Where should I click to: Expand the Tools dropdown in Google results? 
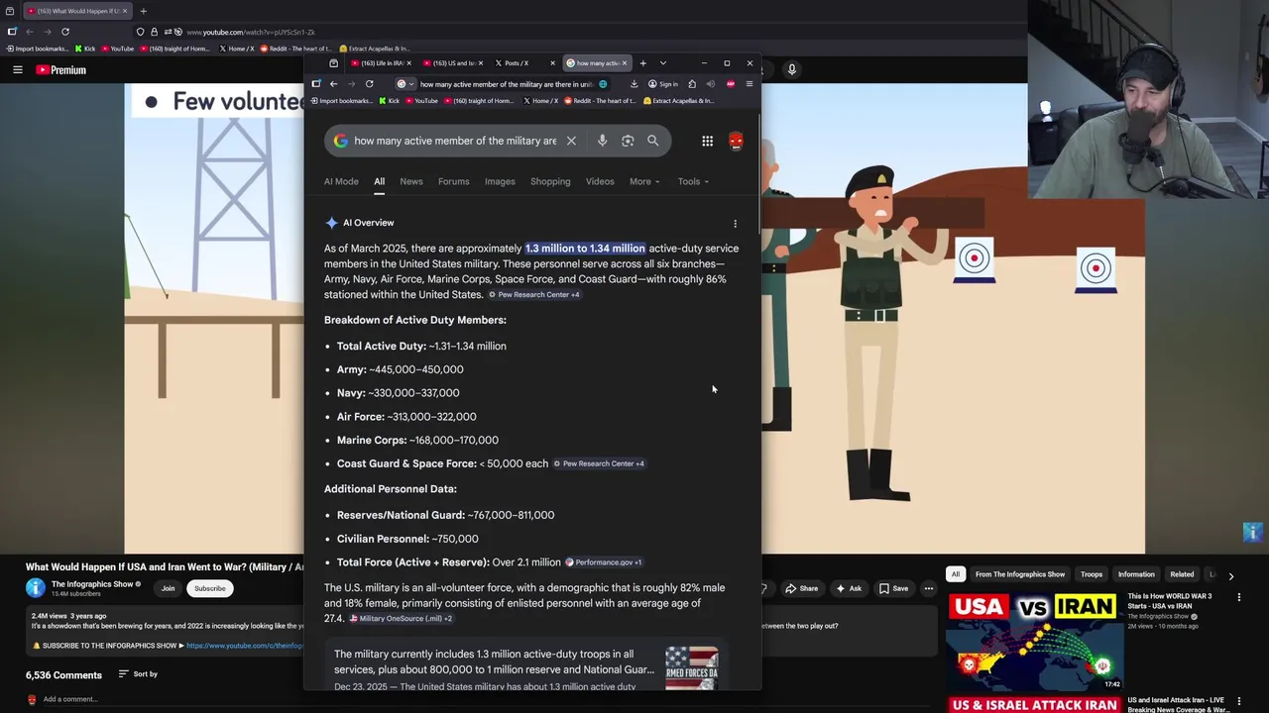point(693,181)
